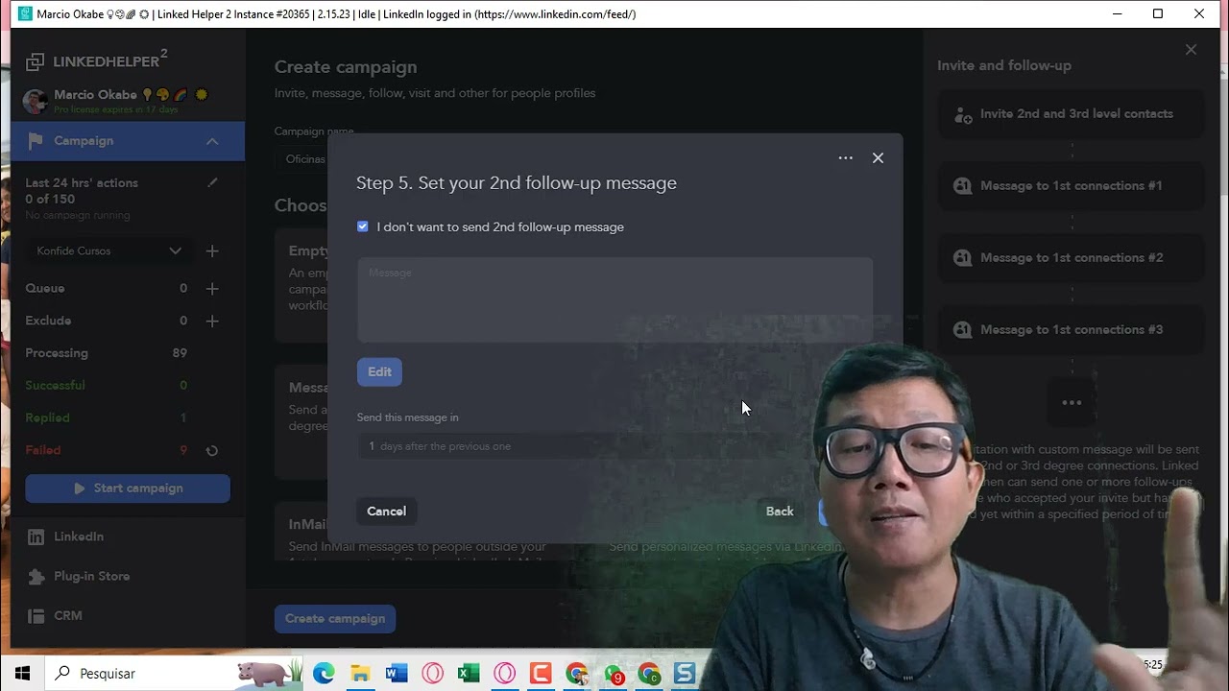Open the Opera icon right of Excel
The image size is (1229, 691).
point(505,674)
